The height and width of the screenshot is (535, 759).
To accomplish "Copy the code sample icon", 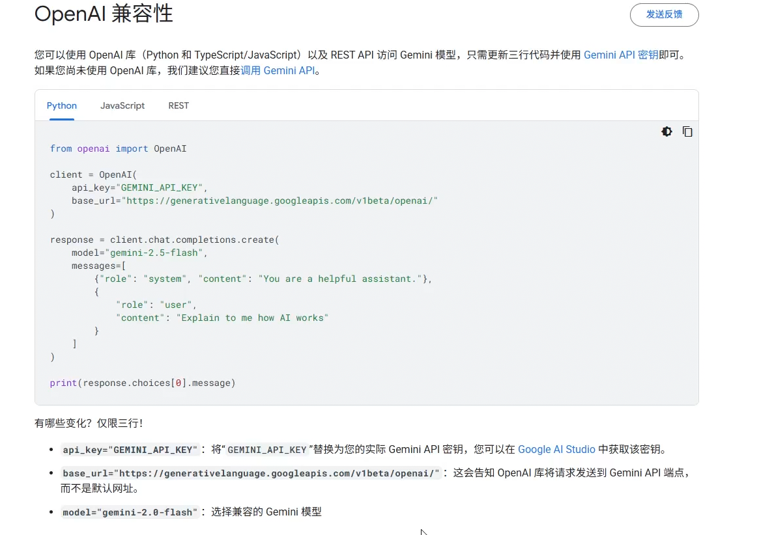I will coord(687,131).
